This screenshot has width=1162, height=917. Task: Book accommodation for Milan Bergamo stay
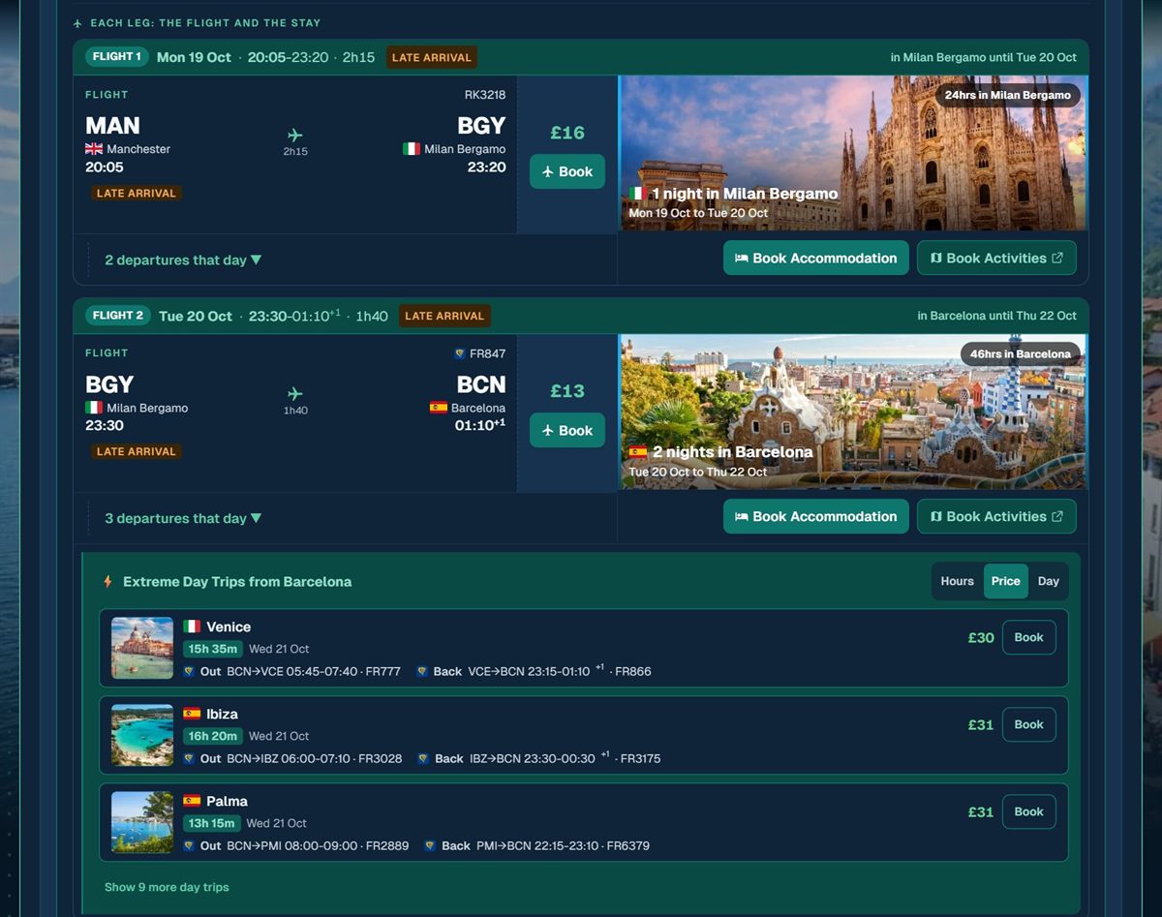click(x=816, y=258)
